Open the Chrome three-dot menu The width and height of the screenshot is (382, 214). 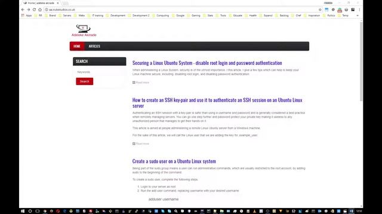359,10
